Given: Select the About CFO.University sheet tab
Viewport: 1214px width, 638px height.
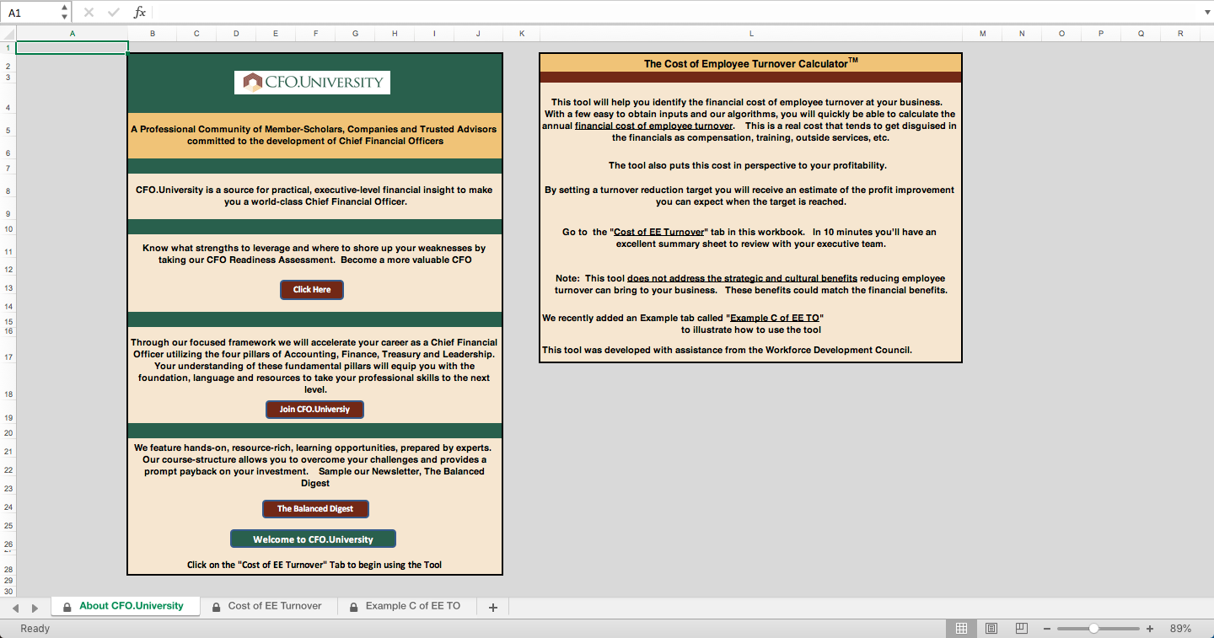Looking at the screenshot, I should pos(125,606).
